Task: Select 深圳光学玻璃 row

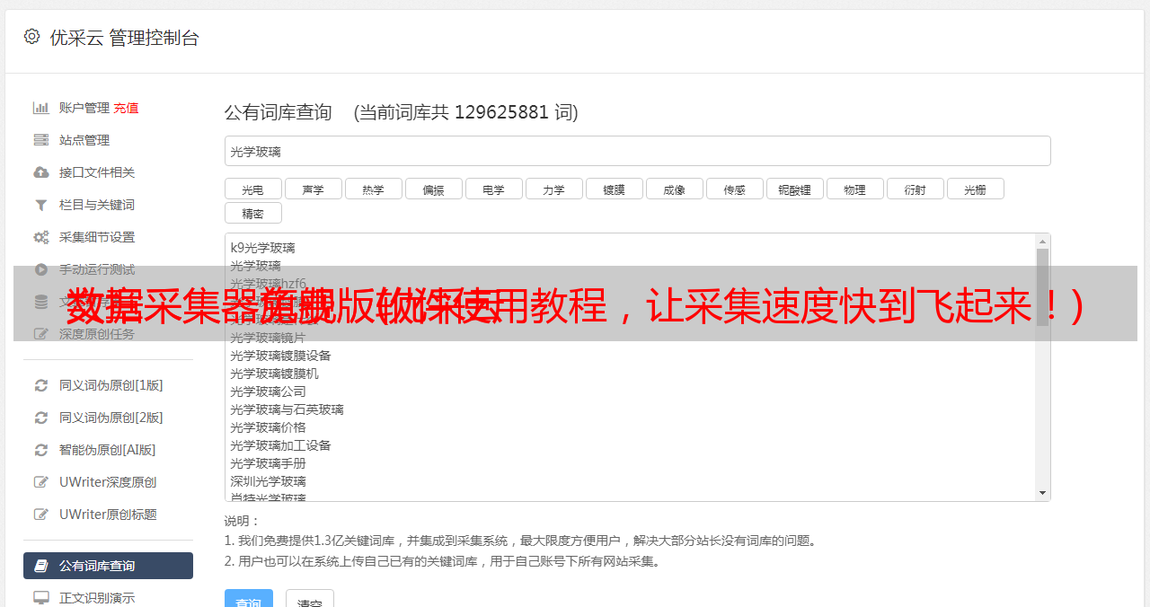Action: [268, 481]
